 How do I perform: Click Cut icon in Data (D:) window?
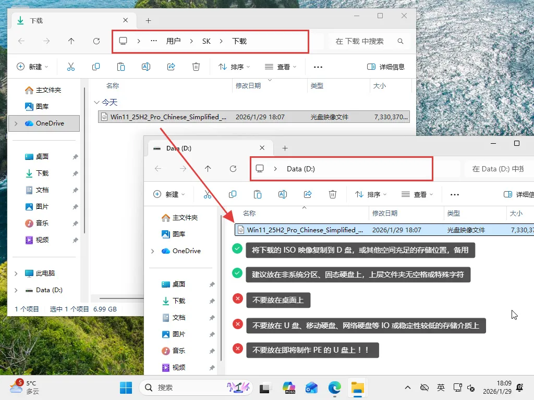208,194
